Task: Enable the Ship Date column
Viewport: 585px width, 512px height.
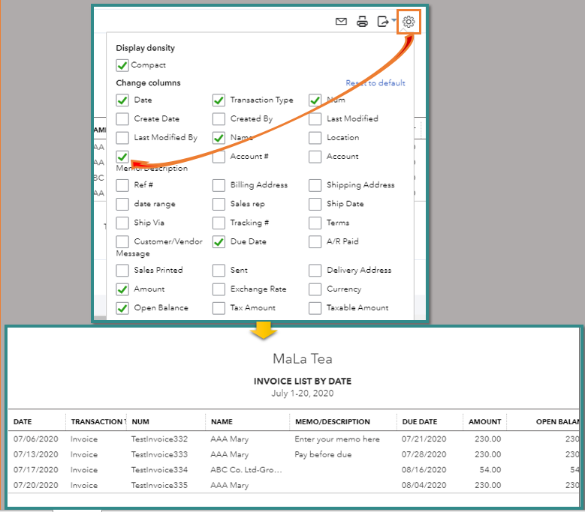Action: [315, 204]
